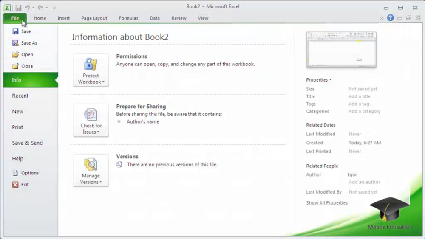Open the Check for Issues dropdown button
Screen dimensions: 425x239
click(x=91, y=121)
